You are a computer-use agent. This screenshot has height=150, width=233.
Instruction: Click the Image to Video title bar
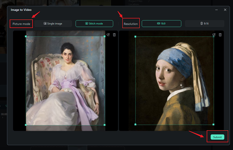point(112,10)
